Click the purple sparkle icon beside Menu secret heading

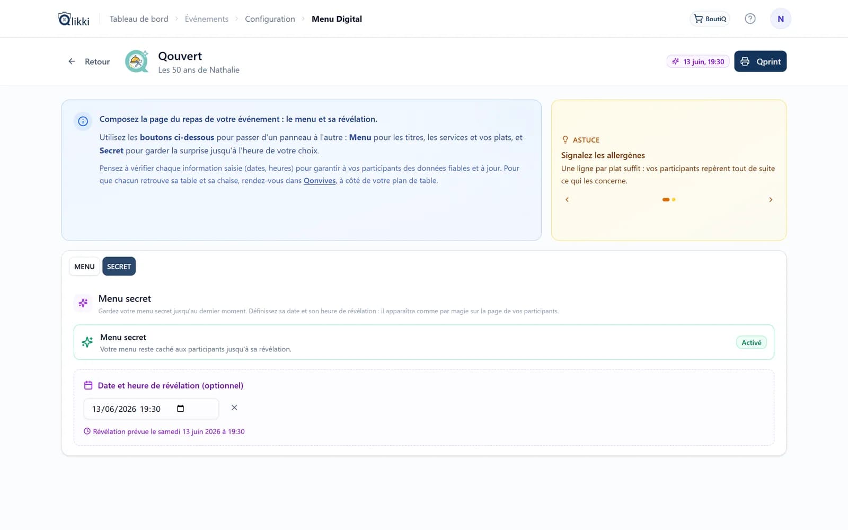click(83, 303)
